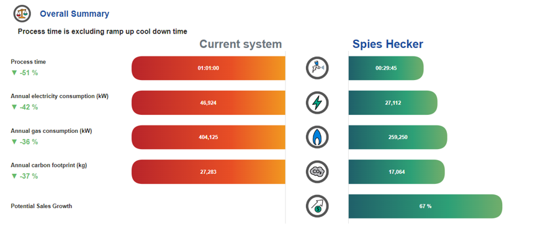Click the CO2 cloud carbon footprint icon
Screen dimensions: 535x231
pyautogui.click(x=317, y=171)
